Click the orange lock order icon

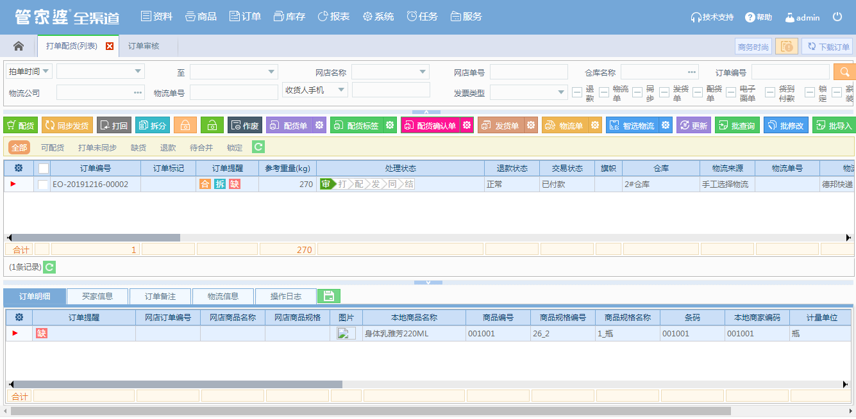[x=185, y=126]
